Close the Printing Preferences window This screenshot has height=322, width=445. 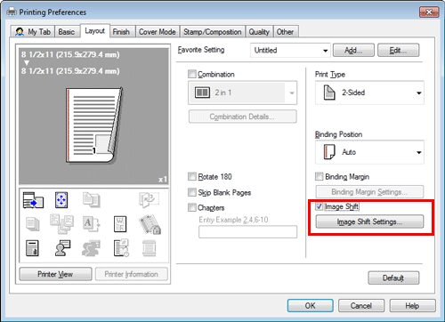click(429, 12)
